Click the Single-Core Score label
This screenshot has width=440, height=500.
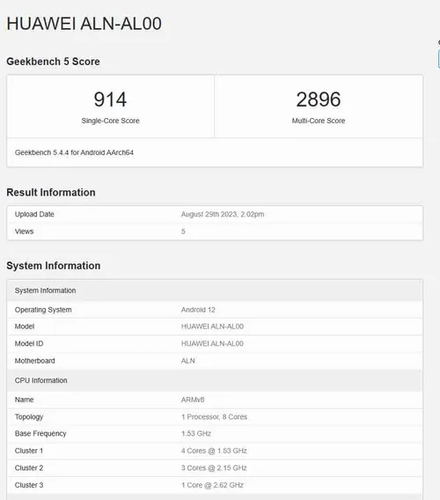[110, 121]
